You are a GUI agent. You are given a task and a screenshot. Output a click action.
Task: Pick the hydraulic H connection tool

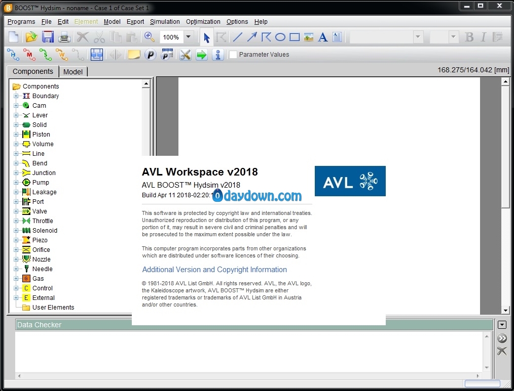pos(13,55)
